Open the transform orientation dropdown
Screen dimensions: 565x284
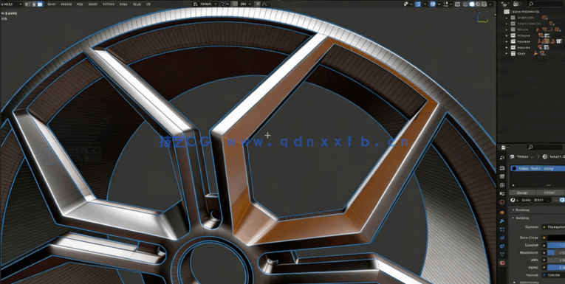tap(205, 4)
